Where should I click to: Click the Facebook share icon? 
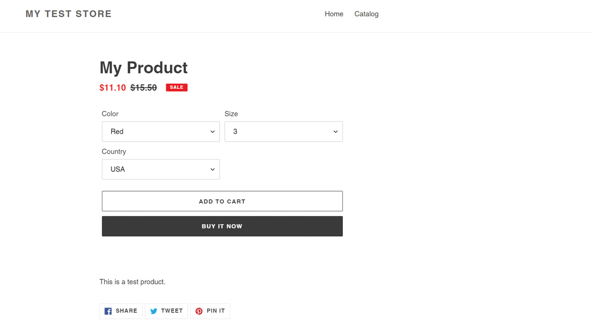[108, 311]
